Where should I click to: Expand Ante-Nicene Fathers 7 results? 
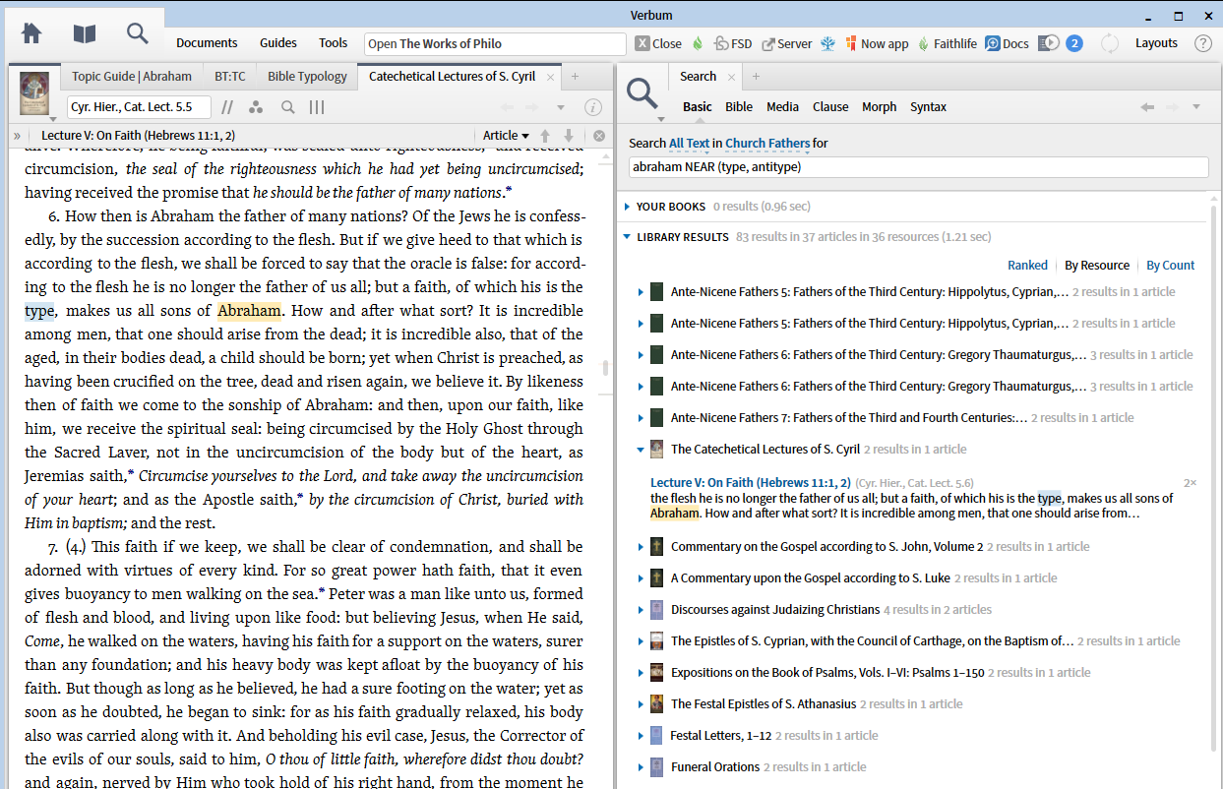pos(641,418)
